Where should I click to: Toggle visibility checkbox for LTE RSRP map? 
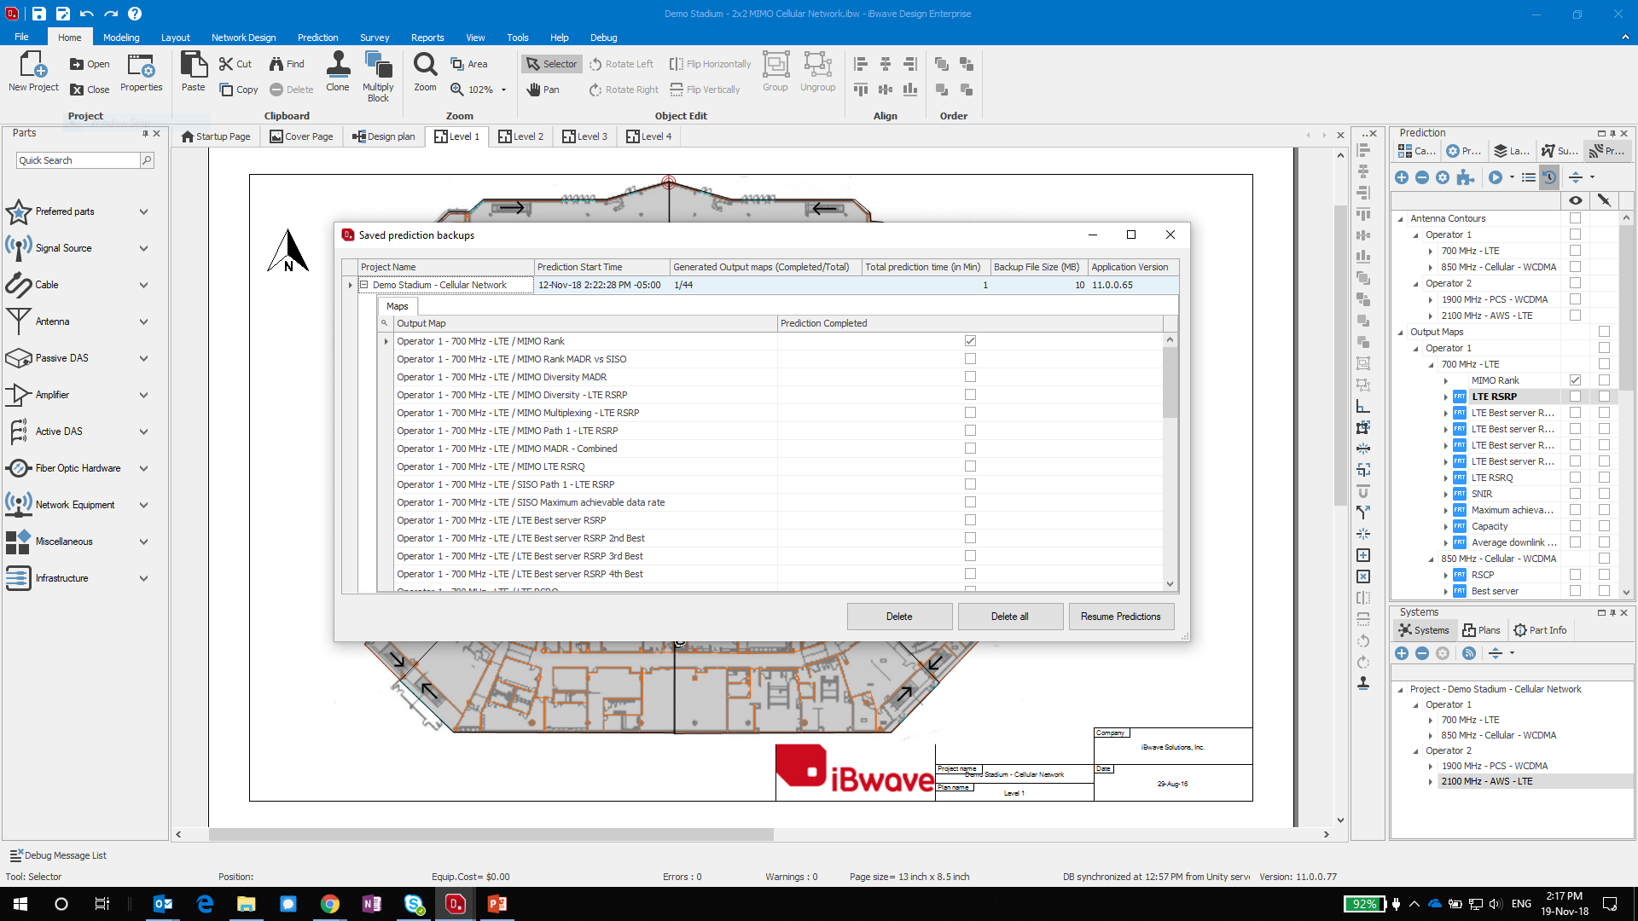point(1575,397)
